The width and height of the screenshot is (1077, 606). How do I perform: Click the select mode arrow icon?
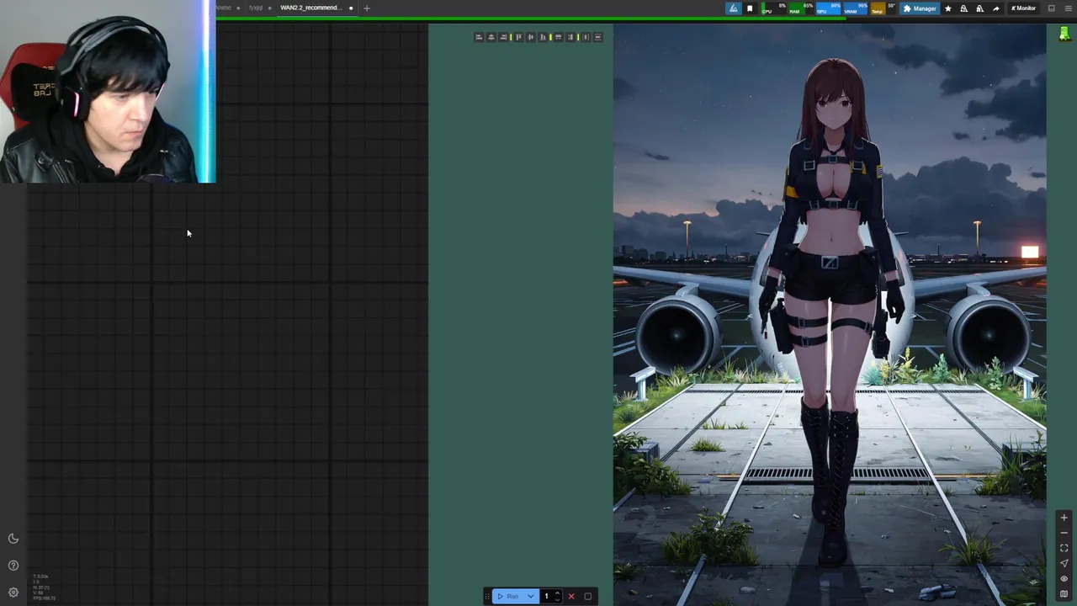tap(1064, 563)
